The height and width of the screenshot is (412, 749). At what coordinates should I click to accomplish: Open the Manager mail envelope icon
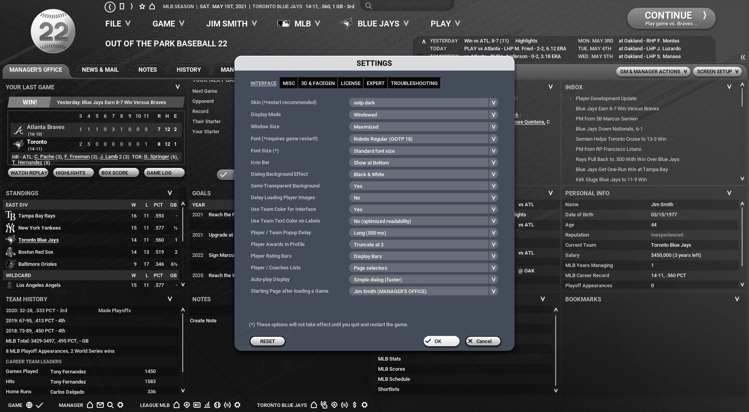pos(100,405)
